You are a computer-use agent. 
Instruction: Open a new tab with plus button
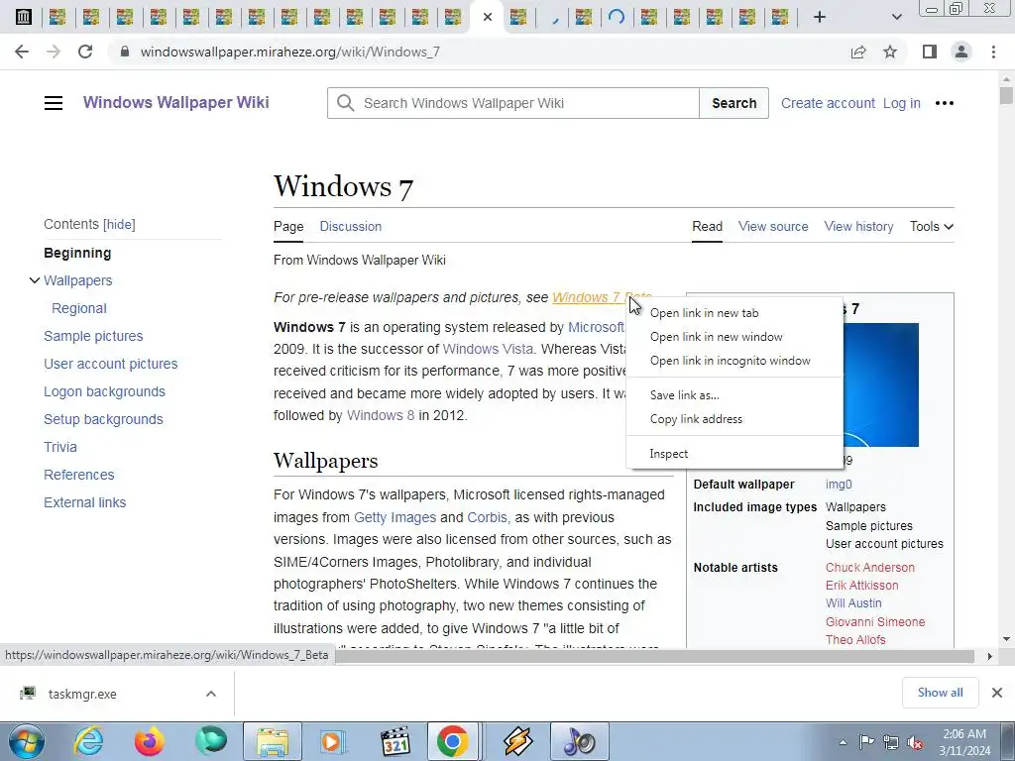820,17
